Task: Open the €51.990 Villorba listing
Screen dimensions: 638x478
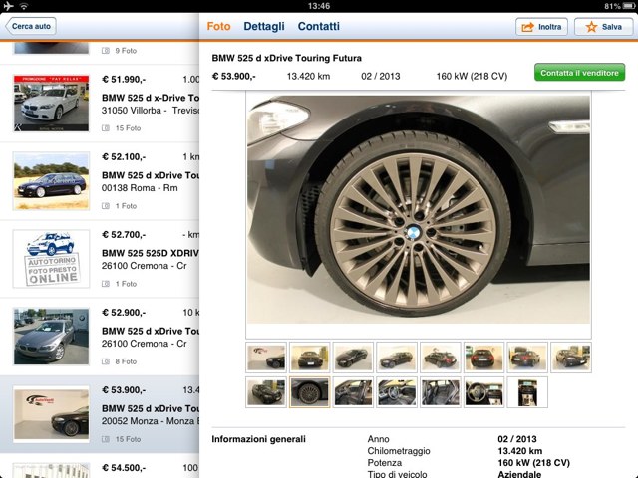Action: click(150, 105)
